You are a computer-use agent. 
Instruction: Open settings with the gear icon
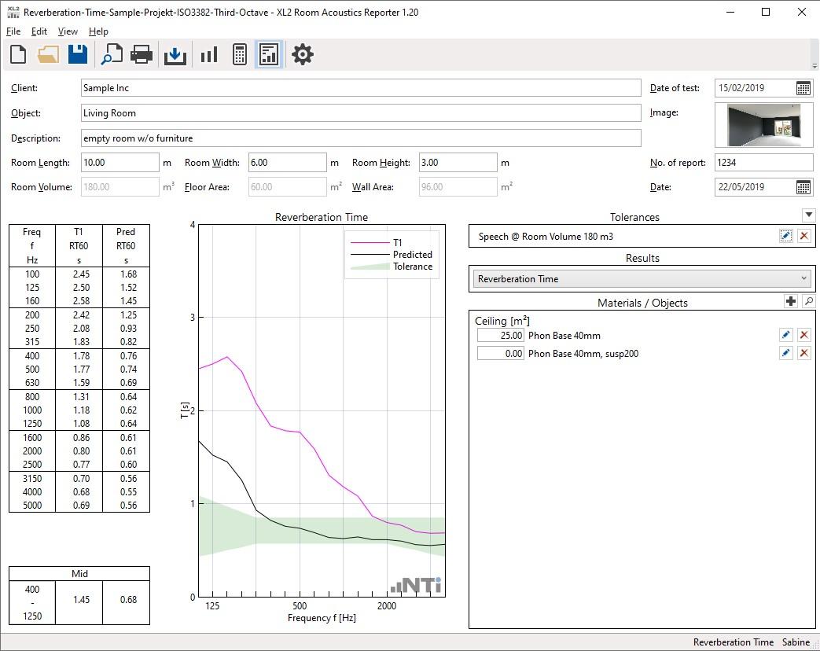tap(303, 54)
